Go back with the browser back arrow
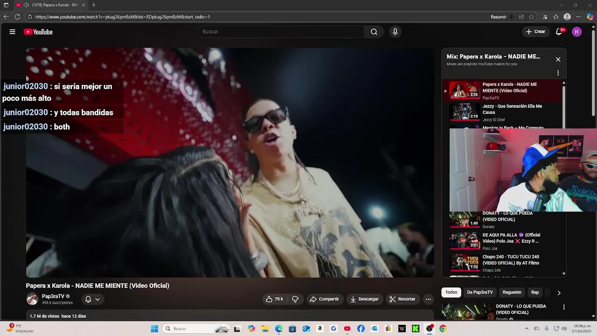This screenshot has height=336, width=597. point(6,17)
